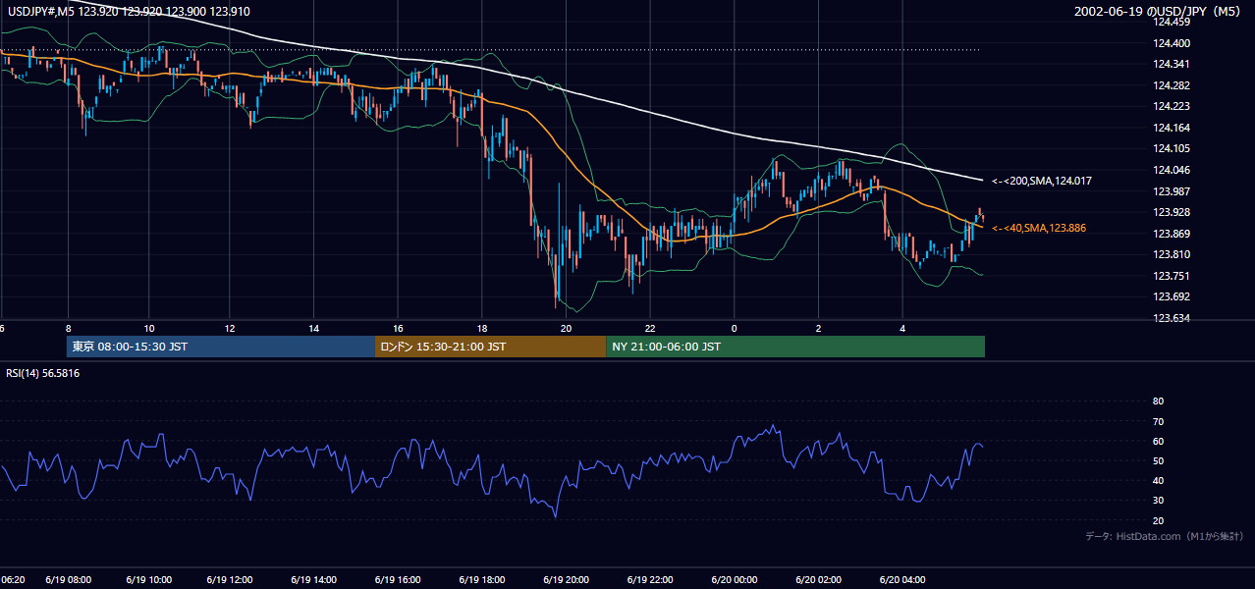This screenshot has width=1255, height=589.
Task: Click the 124.164 price axis label
Action: coord(1172,128)
